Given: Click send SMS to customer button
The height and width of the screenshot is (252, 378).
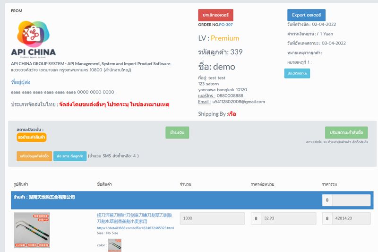Looking at the screenshot, I should [x=70, y=156].
